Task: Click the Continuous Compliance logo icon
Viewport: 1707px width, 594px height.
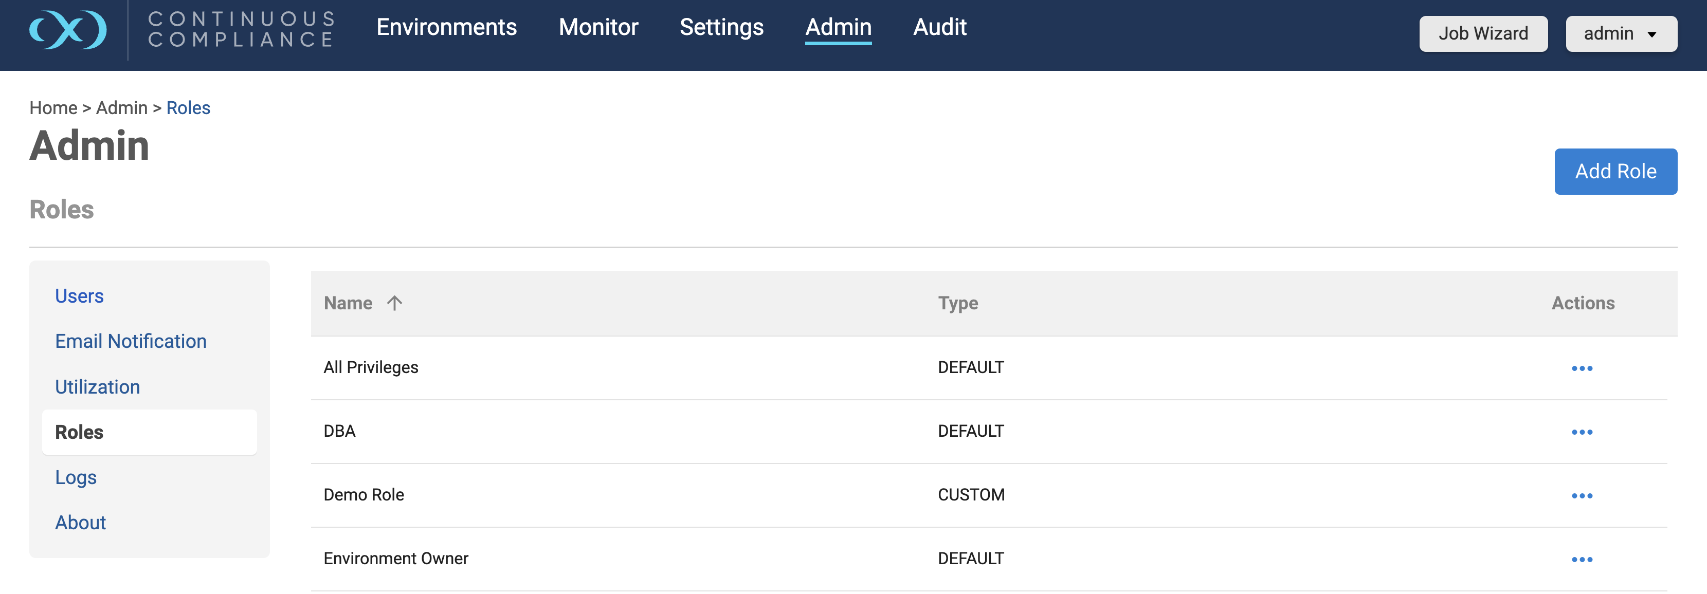Action: [x=67, y=29]
